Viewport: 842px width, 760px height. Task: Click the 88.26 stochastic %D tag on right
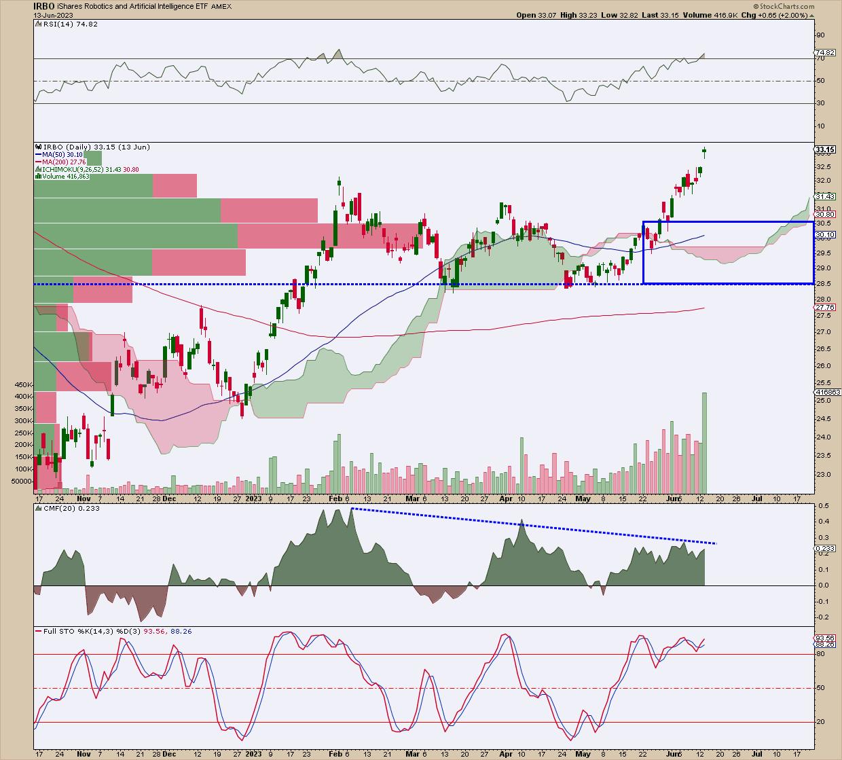point(825,645)
